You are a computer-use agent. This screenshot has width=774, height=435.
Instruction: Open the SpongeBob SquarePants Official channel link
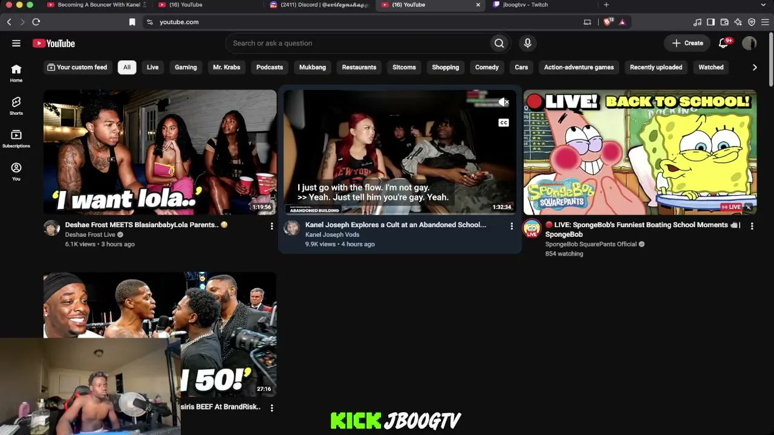click(x=591, y=244)
